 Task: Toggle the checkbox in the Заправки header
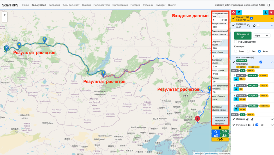coord(258,25)
